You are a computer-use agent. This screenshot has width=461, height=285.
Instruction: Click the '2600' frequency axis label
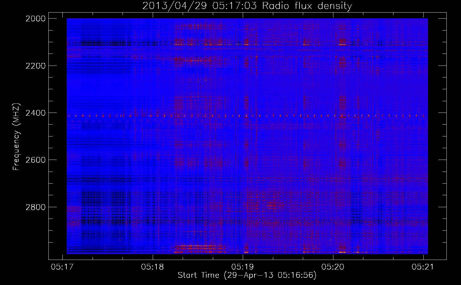click(x=36, y=160)
